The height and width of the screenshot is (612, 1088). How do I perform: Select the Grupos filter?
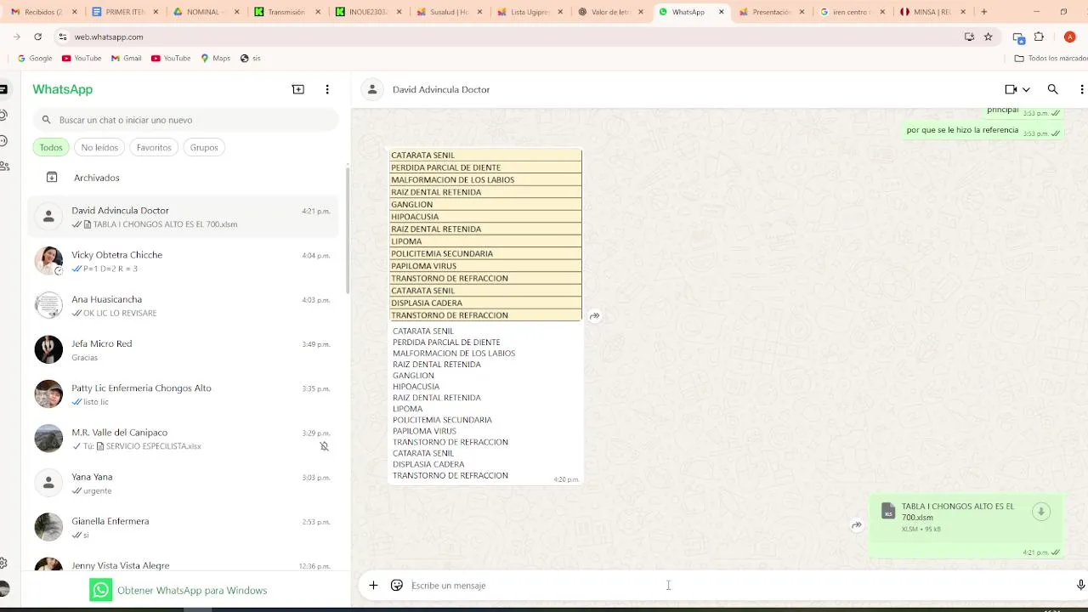pyautogui.click(x=204, y=147)
